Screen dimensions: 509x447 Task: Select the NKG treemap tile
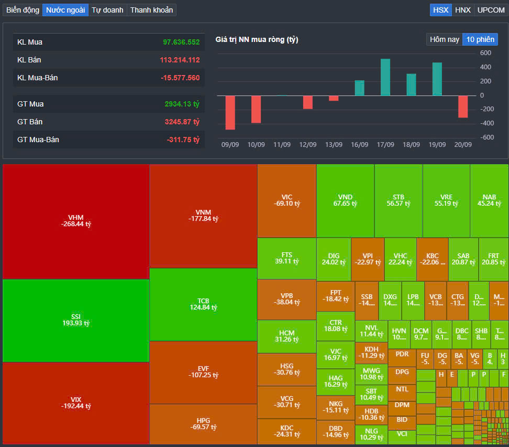(336, 408)
